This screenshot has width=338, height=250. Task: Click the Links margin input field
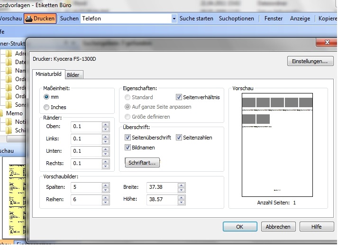point(86,139)
